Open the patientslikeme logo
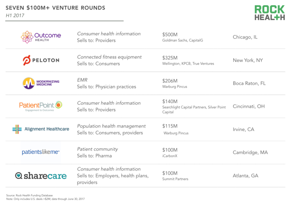This screenshot has width=296, height=204. coord(40,152)
